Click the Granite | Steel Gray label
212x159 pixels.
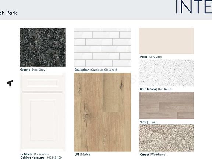click(x=33, y=70)
